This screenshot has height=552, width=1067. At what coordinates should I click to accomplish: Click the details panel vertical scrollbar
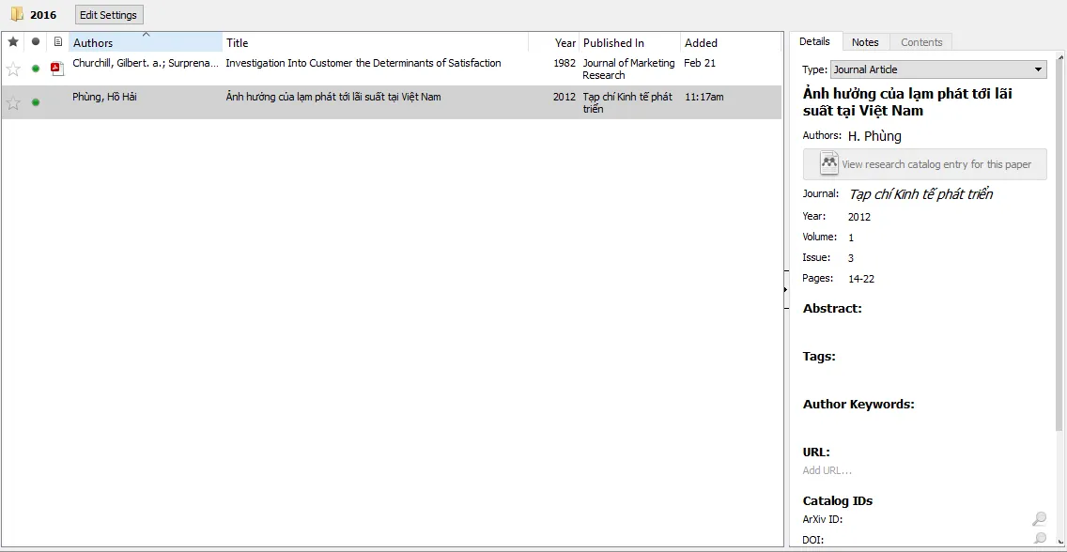click(1060, 235)
